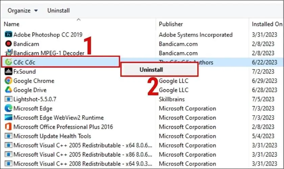284x169 pixels.
Task: Select Bandicam MPEG-1 Decoder entry name
Action: (x=49, y=53)
